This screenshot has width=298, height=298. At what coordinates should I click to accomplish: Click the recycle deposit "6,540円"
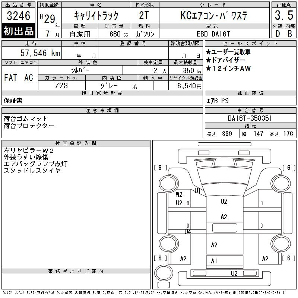[x=189, y=86]
